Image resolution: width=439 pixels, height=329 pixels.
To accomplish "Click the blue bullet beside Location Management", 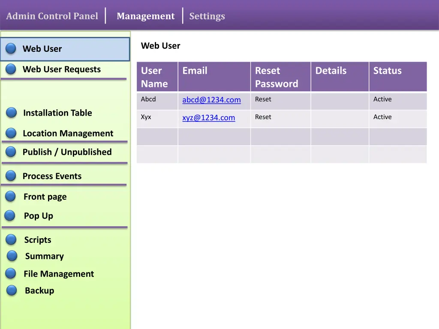I will click(x=11, y=133).
